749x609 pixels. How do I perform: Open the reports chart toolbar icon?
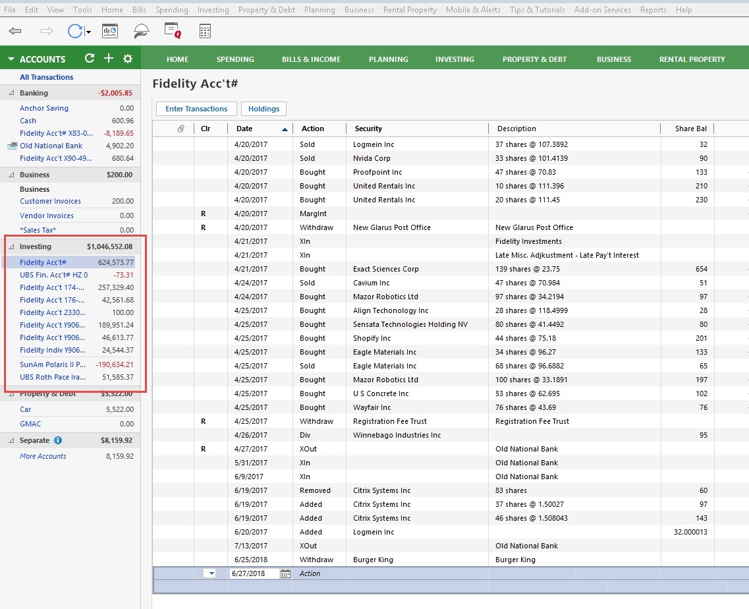[109, 32]
